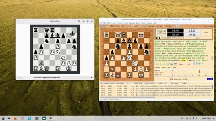
Task: Go to first move in GNOME Chess
Action: 18,78
